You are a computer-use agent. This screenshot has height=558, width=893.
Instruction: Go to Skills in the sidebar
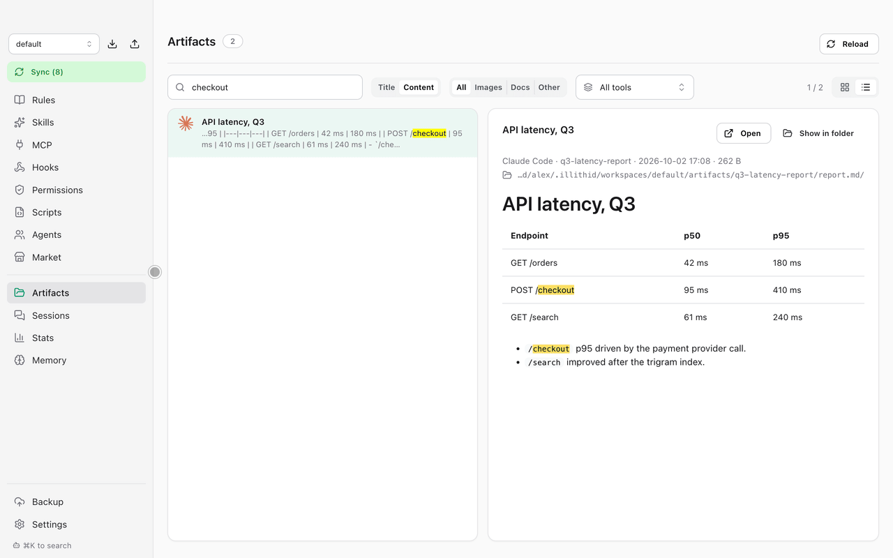[x=76, y=122]
